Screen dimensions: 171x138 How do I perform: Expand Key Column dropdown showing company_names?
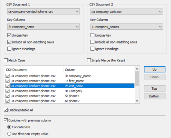click(127, 27)
